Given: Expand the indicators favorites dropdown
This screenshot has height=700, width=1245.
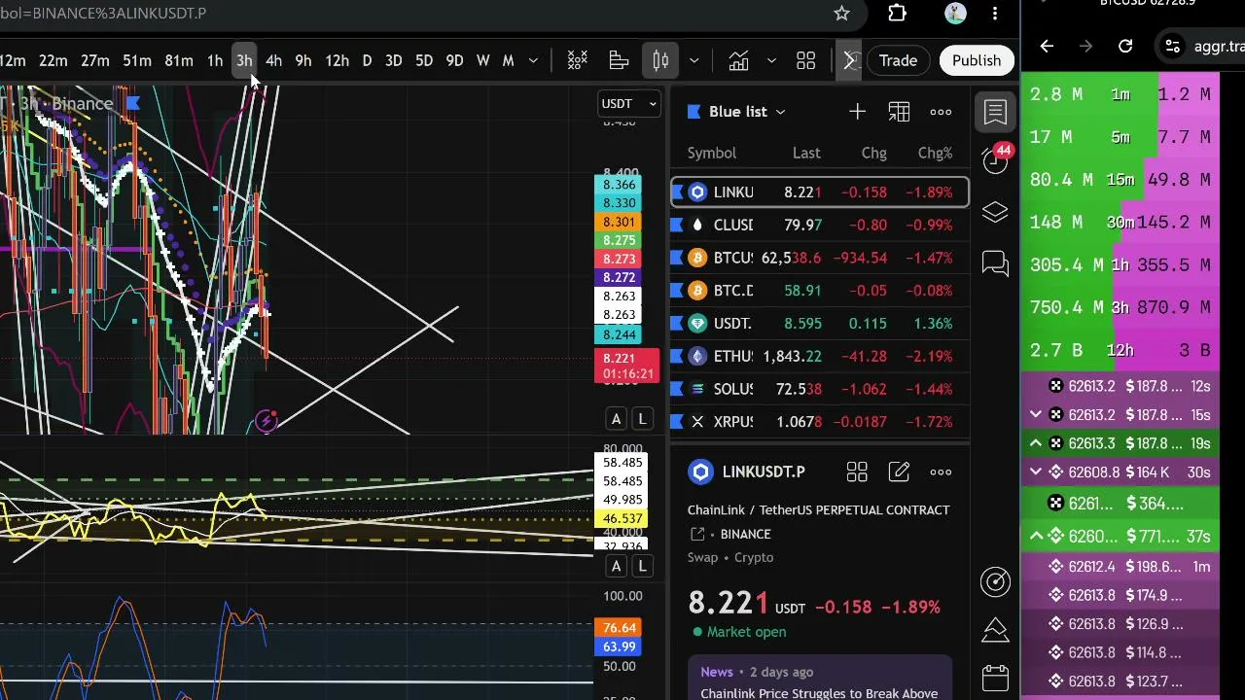Looking at the screenshot, I should point(771,61).
